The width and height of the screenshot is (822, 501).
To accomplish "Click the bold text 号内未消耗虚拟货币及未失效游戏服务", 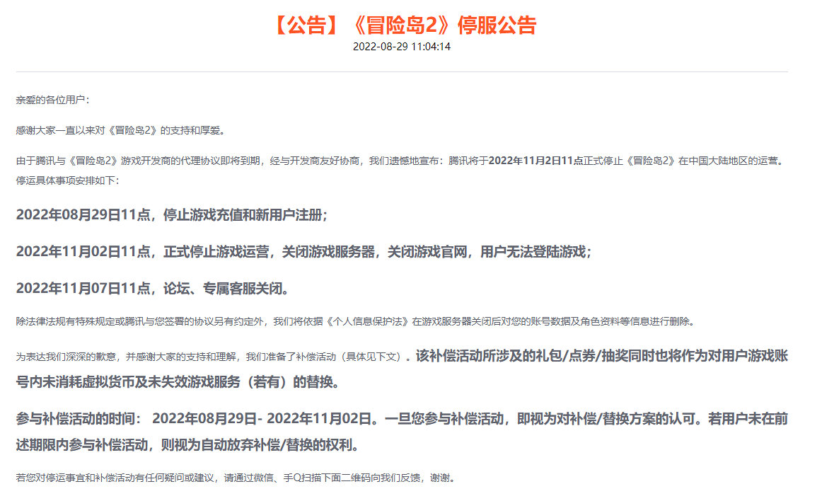I will click(x=178, y=382).
